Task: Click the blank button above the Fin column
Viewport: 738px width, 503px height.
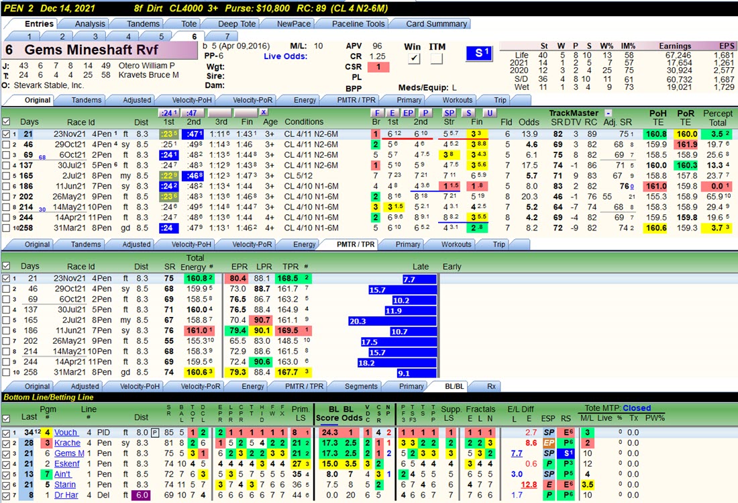Action: (x=246, y=113)
